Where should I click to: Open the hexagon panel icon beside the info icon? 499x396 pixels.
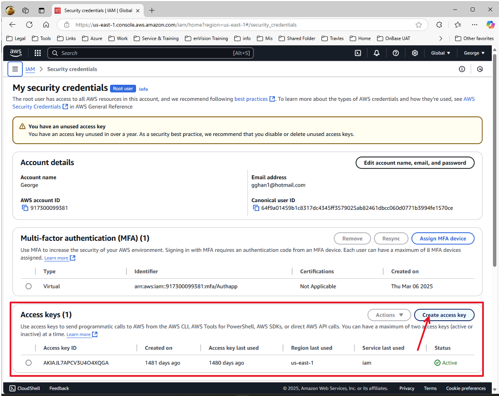point(480,69)
